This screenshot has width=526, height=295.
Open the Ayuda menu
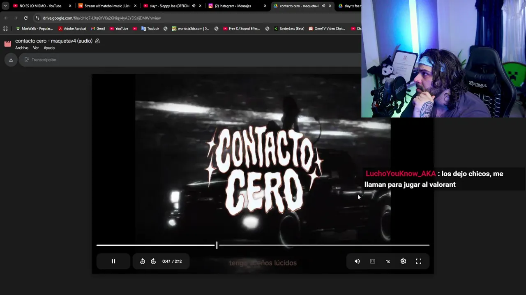coord(49,48)
